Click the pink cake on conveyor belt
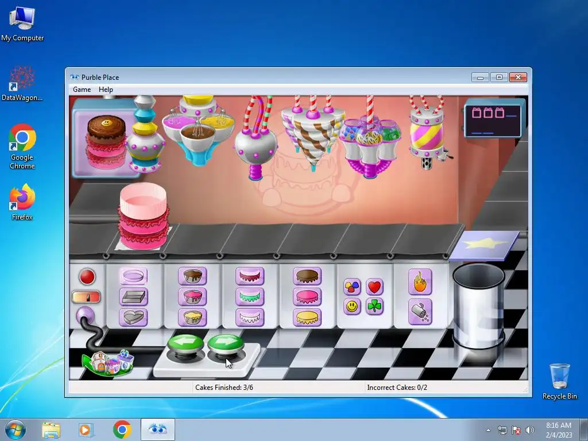588x441 pixels. click(x=143, y=216)
